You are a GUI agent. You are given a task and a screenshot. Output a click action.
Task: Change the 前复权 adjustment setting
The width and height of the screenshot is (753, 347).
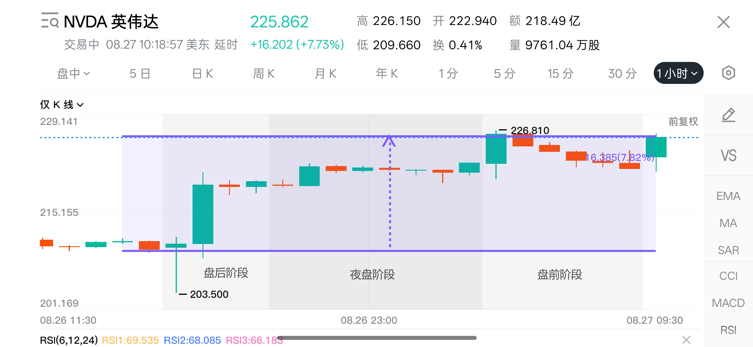coord(683,121)
